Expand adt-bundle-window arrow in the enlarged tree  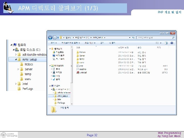coord(16,55)
